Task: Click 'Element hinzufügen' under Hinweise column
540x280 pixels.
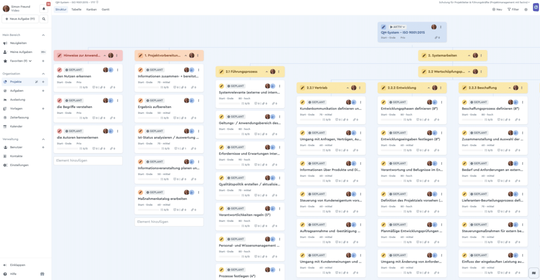Action: [88, 160]
